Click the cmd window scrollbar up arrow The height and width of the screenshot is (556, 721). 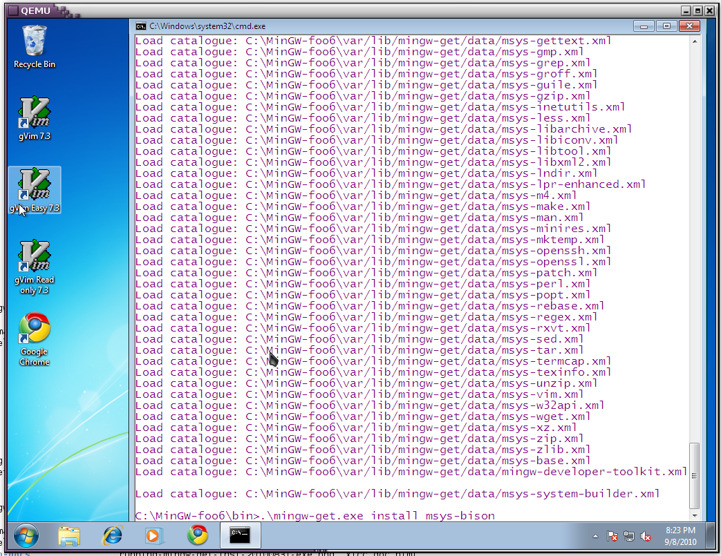(694, 41)
